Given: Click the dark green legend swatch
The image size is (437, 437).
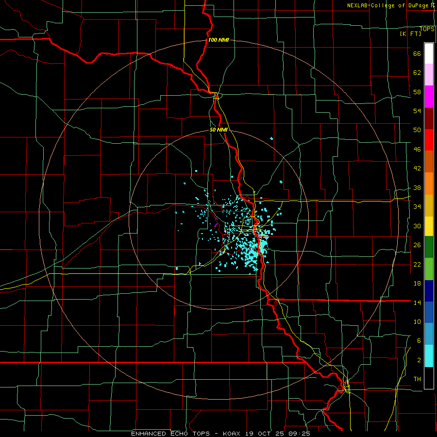Looking at the screenshot, I should point(429,247).
